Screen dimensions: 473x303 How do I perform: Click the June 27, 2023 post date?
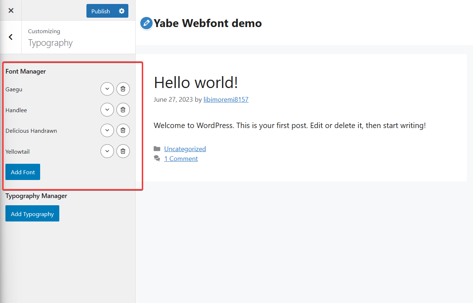pos(173,100)
